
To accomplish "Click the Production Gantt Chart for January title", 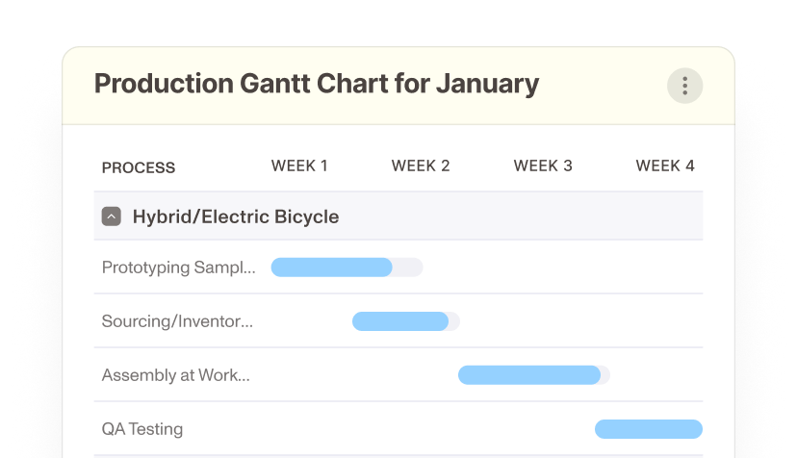I will pos(317,84).
